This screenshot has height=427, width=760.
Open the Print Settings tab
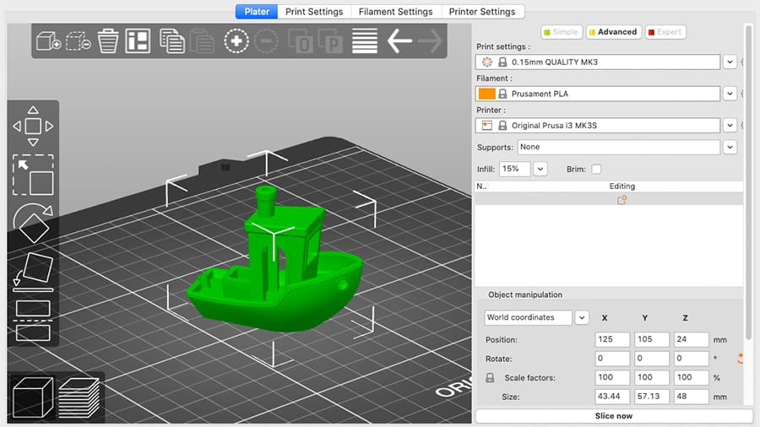click(314, 12)
